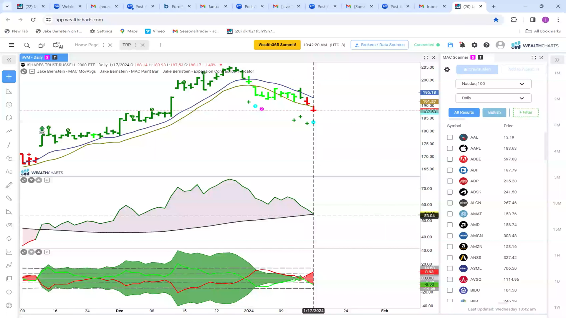Tick the ADBE checkbox

pyautogui.click(x=450, y=159)
